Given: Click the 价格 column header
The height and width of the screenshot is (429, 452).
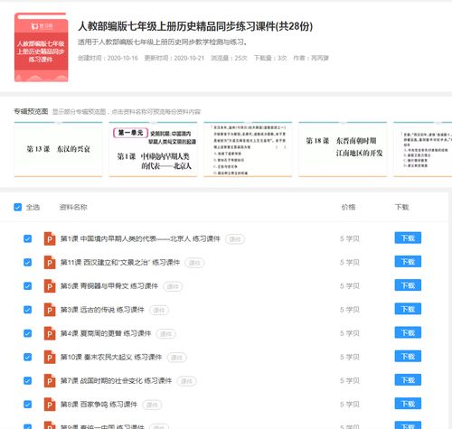Looking at the screenshot, I should pos(348,207).
